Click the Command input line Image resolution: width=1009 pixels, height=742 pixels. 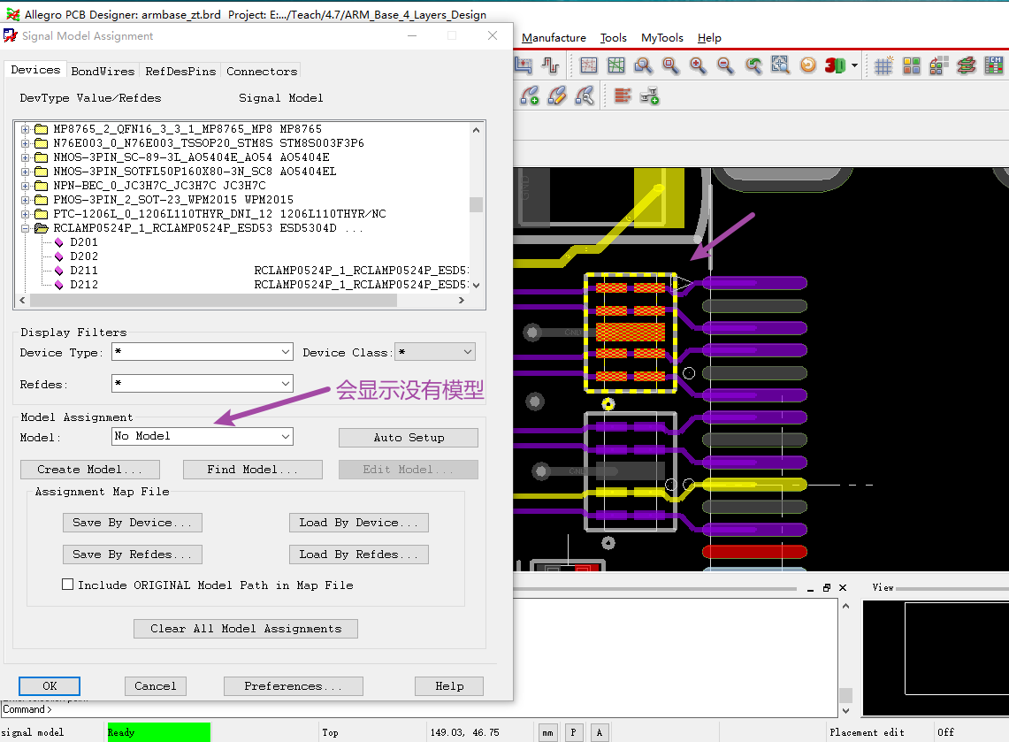coord(418,709)
